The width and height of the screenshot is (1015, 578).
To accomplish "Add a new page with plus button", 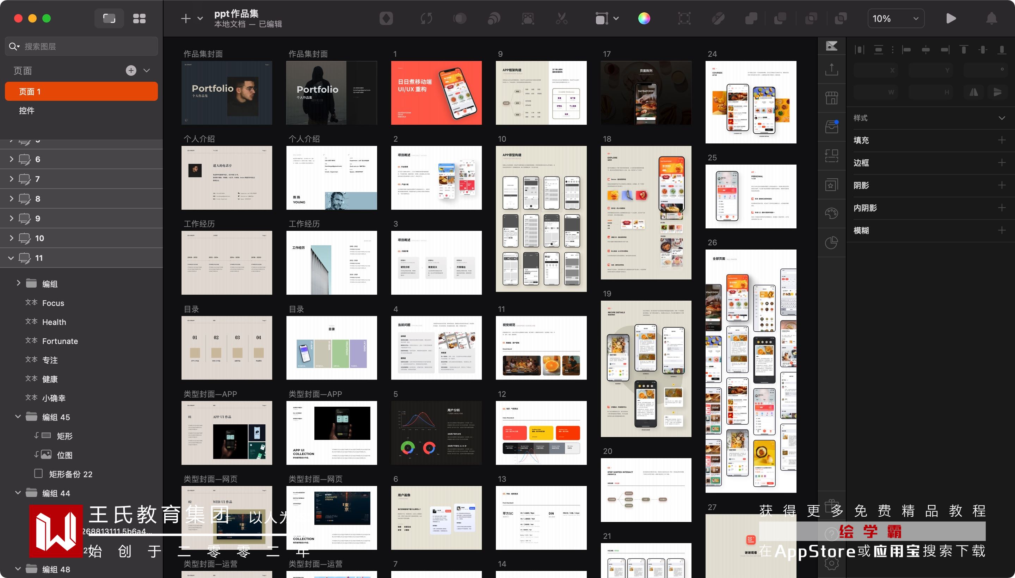I will point(131,70).
